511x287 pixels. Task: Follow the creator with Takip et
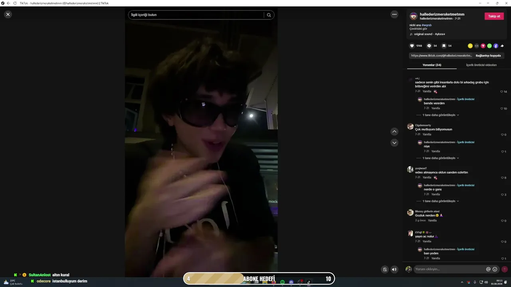click(494, 16)
